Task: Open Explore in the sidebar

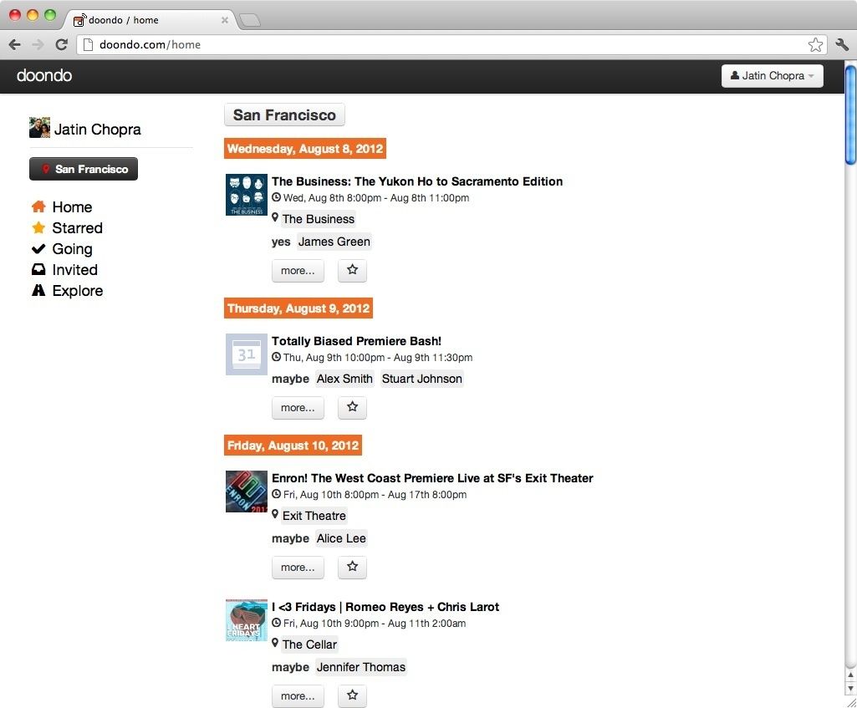Action: tap(78, 291)
